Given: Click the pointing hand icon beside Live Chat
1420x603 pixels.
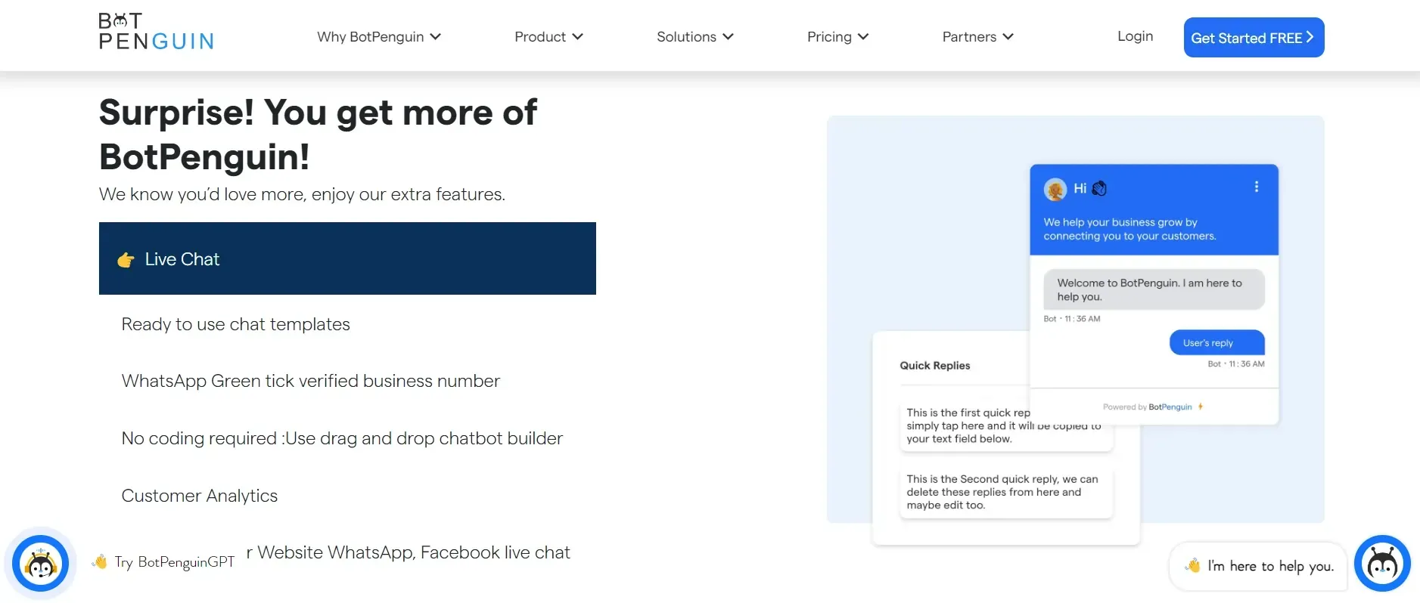Looking at the screenshot, I should click(126, 260).
